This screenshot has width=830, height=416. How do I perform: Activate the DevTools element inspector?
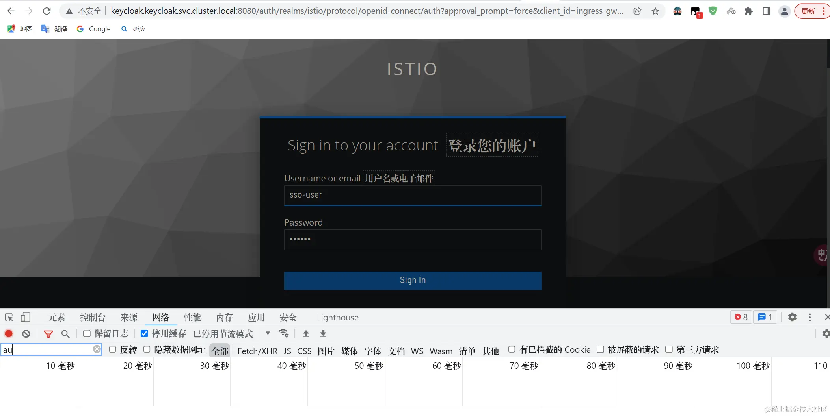(x=9, y=317)
